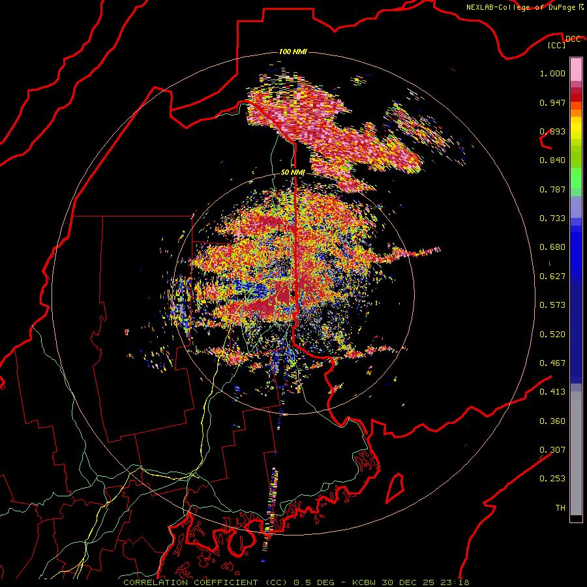Select the 0.307 scale value
This screenshot has height=587, width=587.
tap(552, 449)
